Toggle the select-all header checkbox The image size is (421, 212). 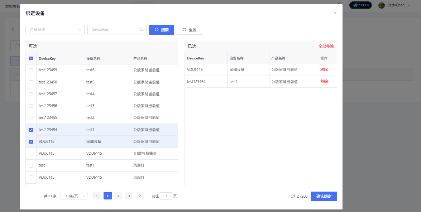pos(31,58)
